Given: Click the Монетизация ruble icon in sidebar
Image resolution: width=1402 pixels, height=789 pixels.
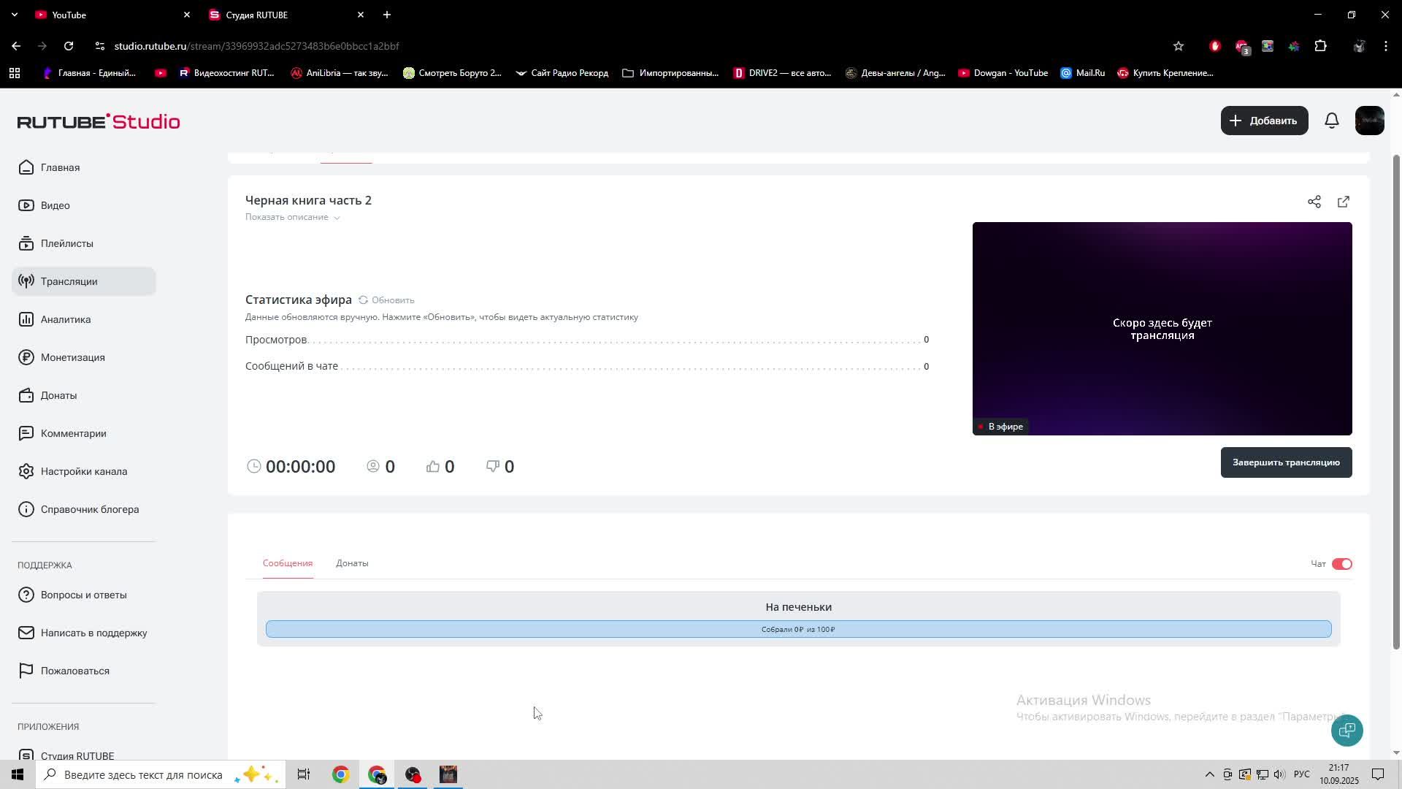Looking at the screenshot, I should (x=26, y=357).
